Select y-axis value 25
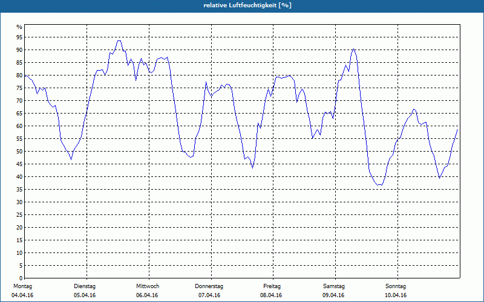The height and width of the screenshot is (302, 484). [x=19, y=215]
